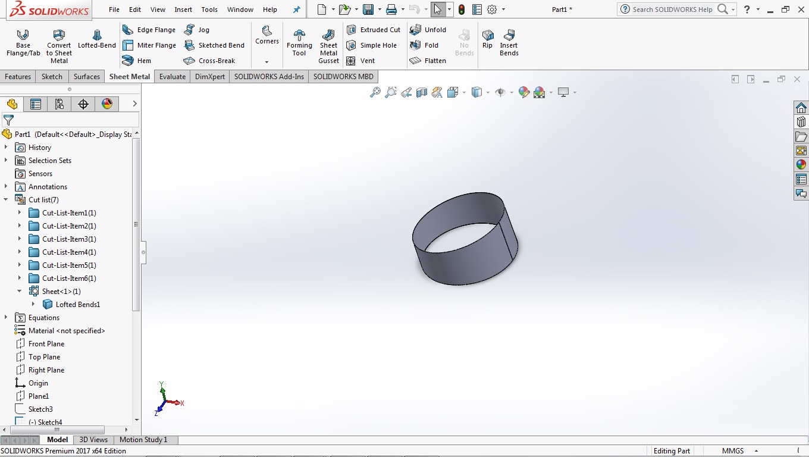This screenshot has width=809, height=457.
Task: Open Appearances, Scenes and Decals pane
Action: (x=801, y=165)
